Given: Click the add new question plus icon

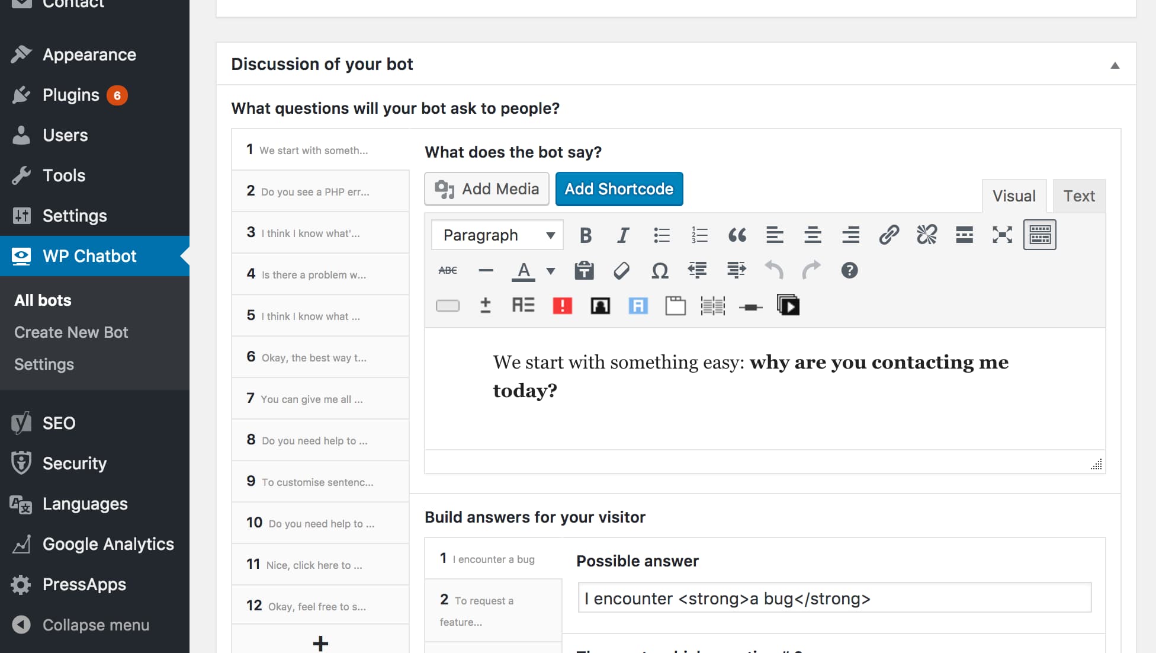Looking at the screenshot, I should coord(320,644).
